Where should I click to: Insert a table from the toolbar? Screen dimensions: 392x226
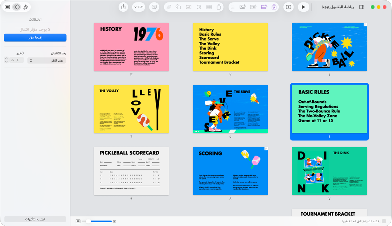209,7
